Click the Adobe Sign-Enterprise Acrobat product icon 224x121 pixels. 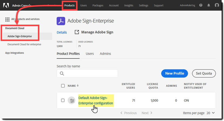coord(61,21)
